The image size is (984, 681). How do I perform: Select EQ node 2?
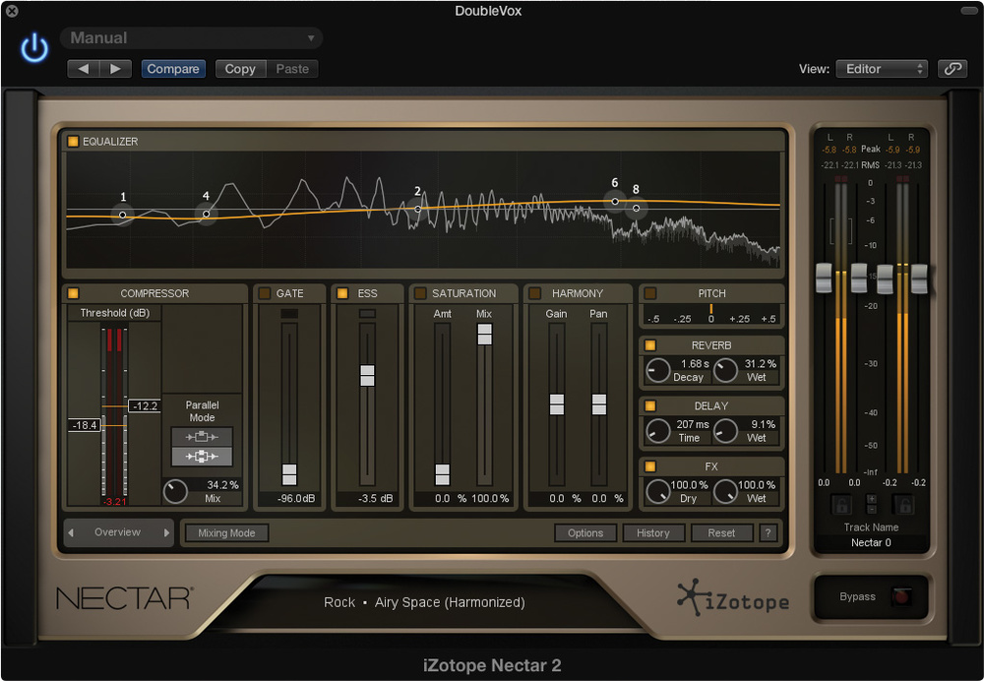click(417, 209)
